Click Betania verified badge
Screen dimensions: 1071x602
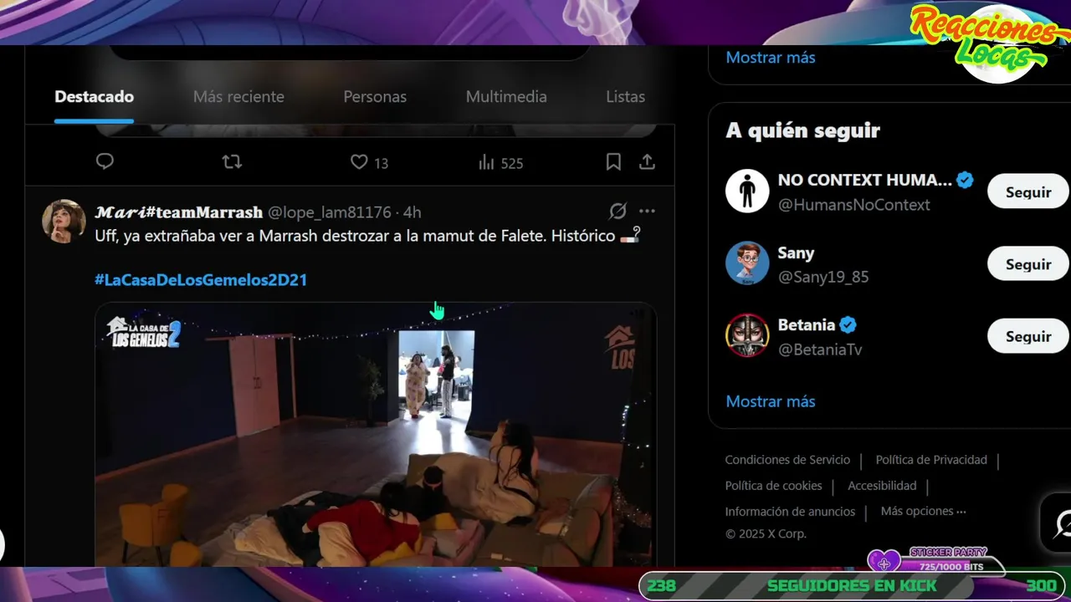848,324
